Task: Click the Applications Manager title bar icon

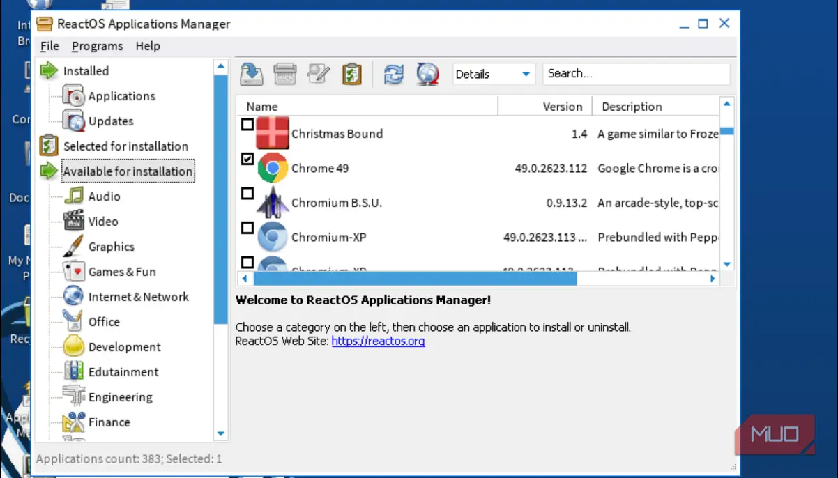Action: point(45,24)
